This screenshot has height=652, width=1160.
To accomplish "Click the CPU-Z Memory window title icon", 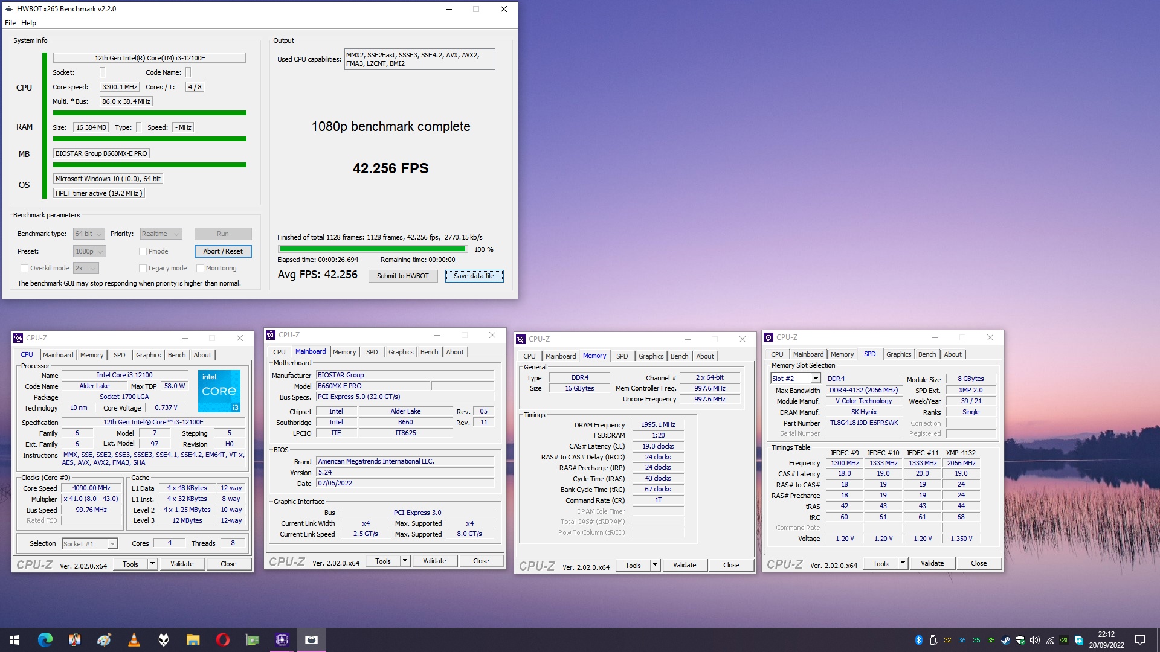I will (x=522, y=339).
